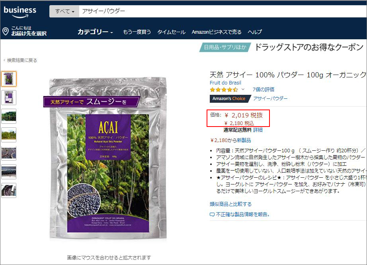Click 類似商品と比較する link
This screenshot has width=367, height=265.
tap(230, 204)
